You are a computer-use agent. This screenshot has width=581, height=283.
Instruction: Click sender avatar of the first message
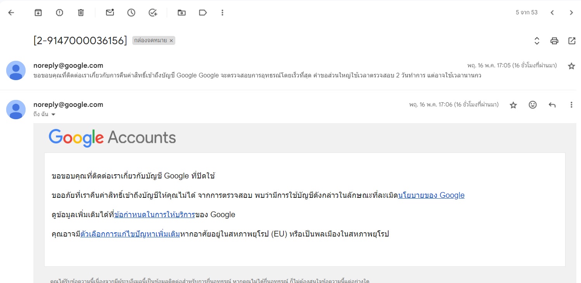tap(16, 70)
